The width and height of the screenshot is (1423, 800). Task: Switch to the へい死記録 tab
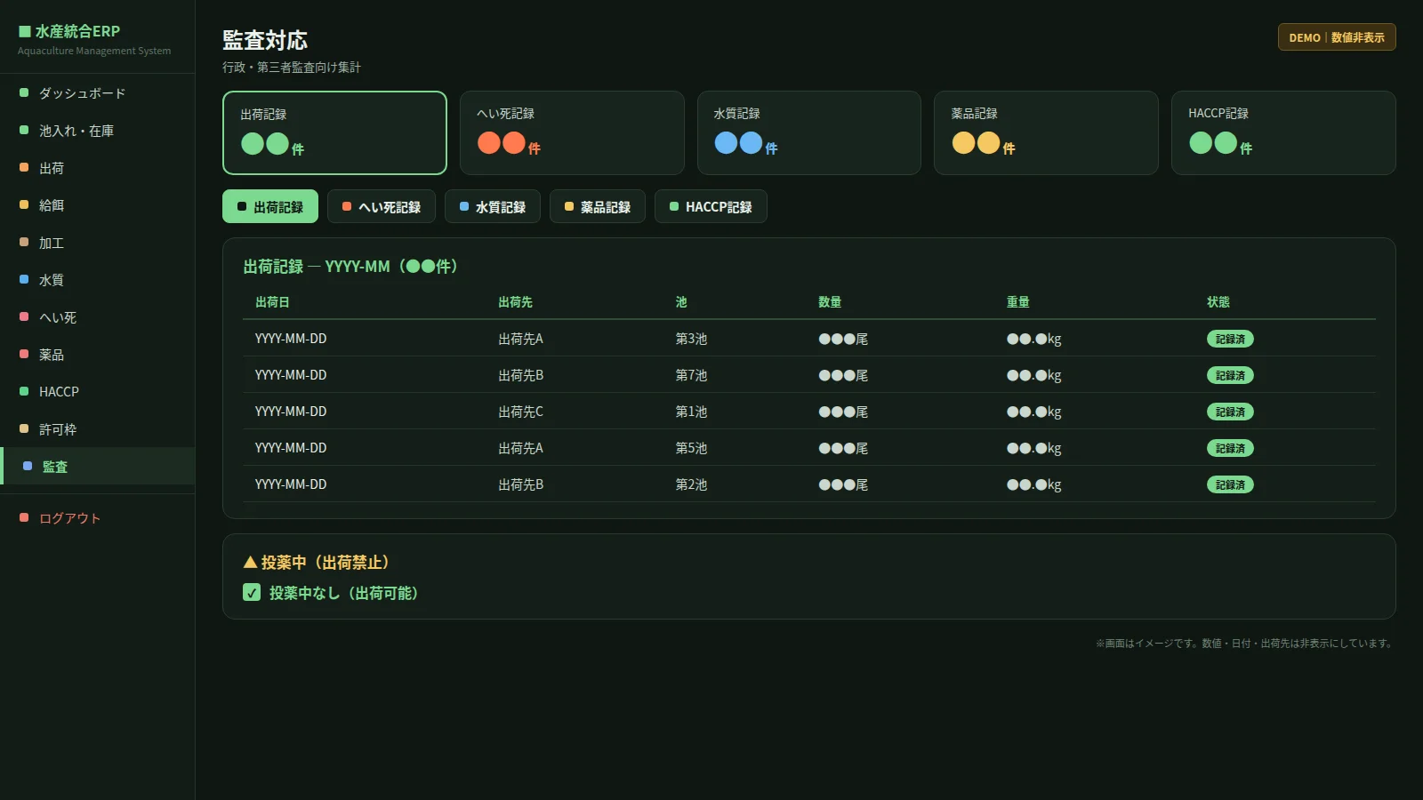tap(382, 206)
